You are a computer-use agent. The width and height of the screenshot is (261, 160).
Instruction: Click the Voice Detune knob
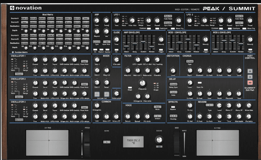(x=128, y=117)
